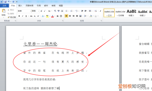Viewport: 152px width, 91px height.
Task: Select the 无间隔 style
Action: [x=120, y=13]
